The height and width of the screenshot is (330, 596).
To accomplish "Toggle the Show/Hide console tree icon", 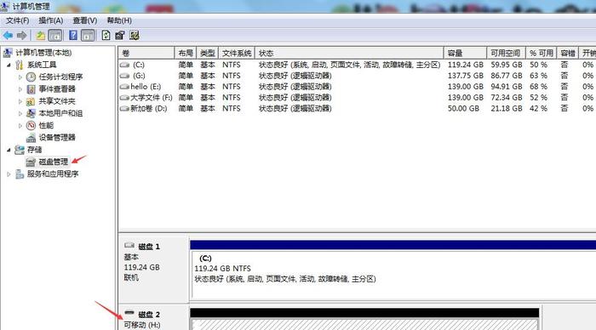I will coord(55,36).
